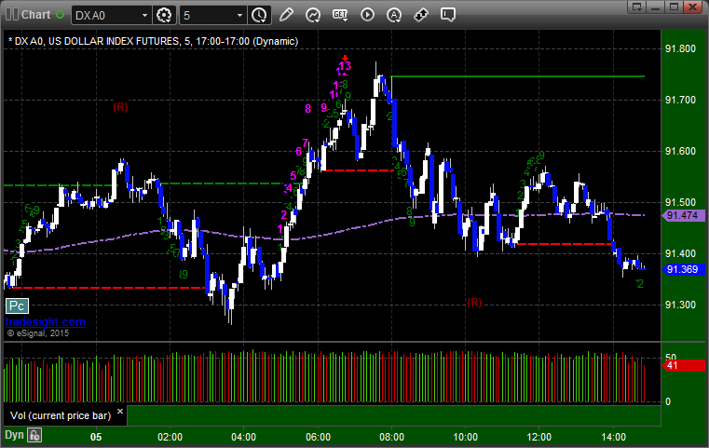Click the 91.474 purple price label
This screenshot has height=448, width=709.
click(x=683, y=216)
